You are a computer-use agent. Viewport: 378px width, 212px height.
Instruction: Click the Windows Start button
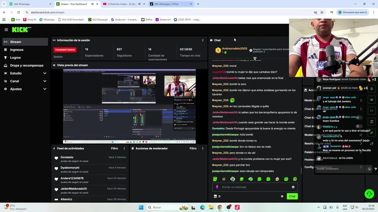click(141, 207)
